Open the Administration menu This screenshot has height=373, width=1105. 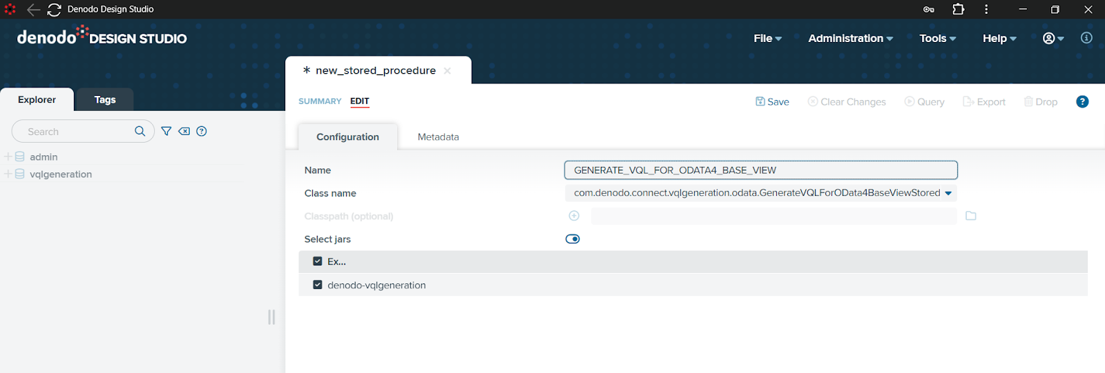click(850, 38)
